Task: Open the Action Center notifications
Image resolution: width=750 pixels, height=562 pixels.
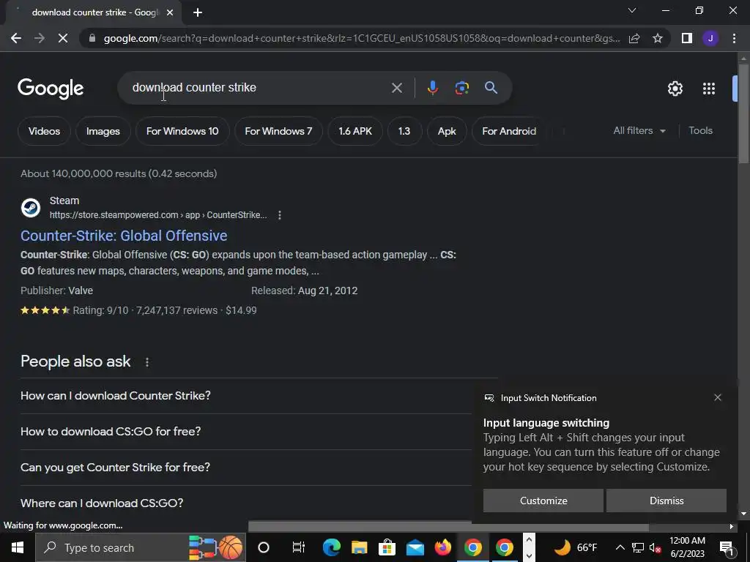Action: pyautogui.click(x=726, y=547)
